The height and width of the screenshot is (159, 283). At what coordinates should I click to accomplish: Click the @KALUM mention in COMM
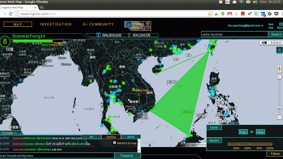[78, 144]
